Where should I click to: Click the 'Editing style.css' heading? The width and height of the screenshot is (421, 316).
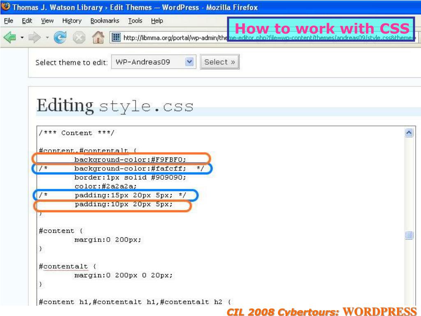pos(115,106)
